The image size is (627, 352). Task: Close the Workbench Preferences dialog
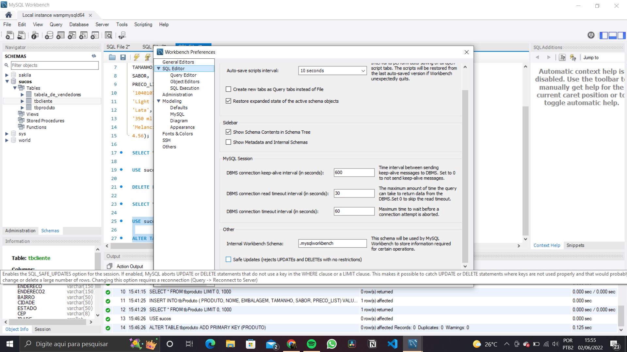(x=466, y=52)
